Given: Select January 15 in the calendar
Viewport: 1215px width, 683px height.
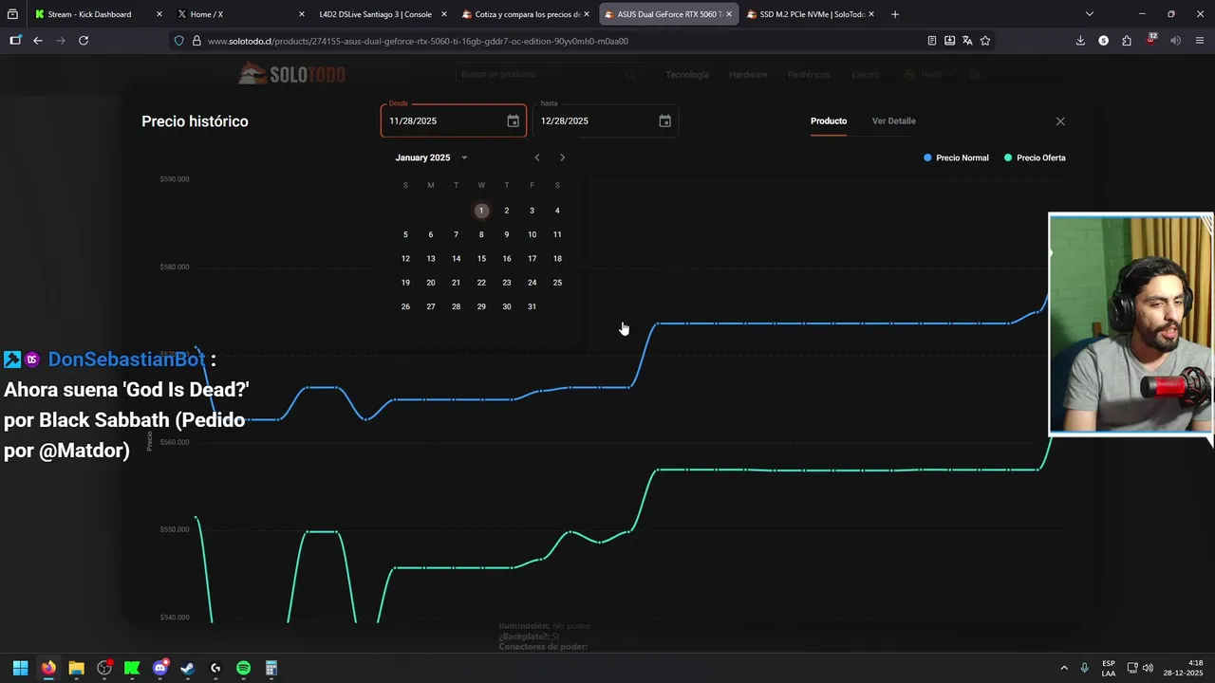Looking at the screenshot, I should (x=481, y=259).
